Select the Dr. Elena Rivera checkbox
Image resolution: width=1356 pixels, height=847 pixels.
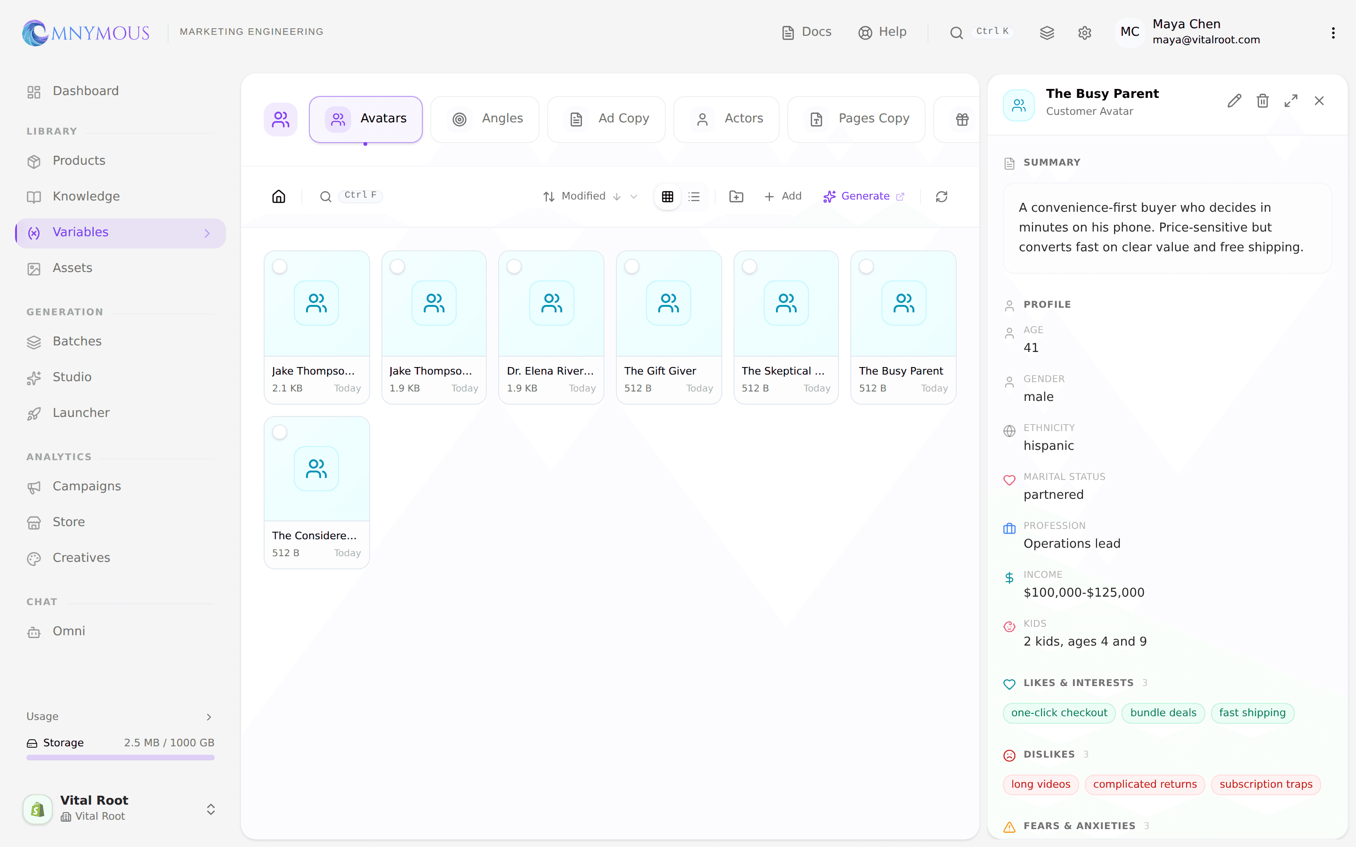pyautogui.click(x=514, y=267)
